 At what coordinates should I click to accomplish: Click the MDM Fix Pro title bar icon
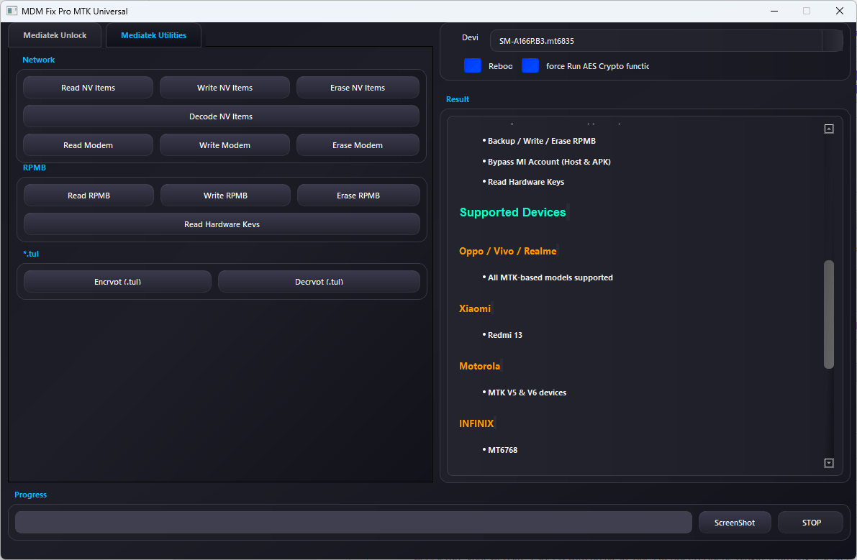(10, 11)
